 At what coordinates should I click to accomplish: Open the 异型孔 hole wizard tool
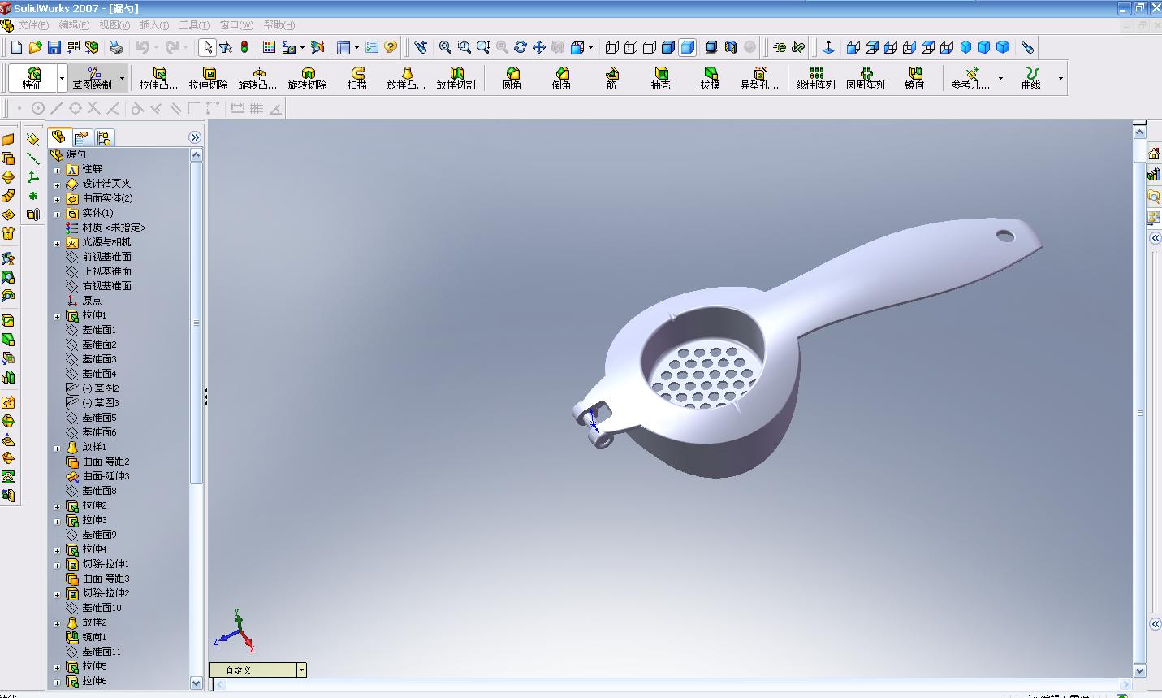point(759,78)
